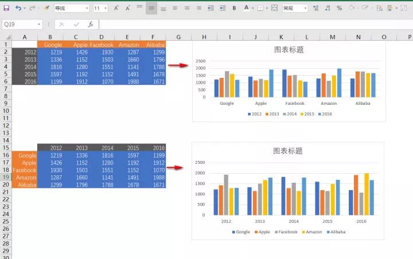413x259 pixels.
Task: Click the greyed shape outline pen icon
Action: point(365,8)
